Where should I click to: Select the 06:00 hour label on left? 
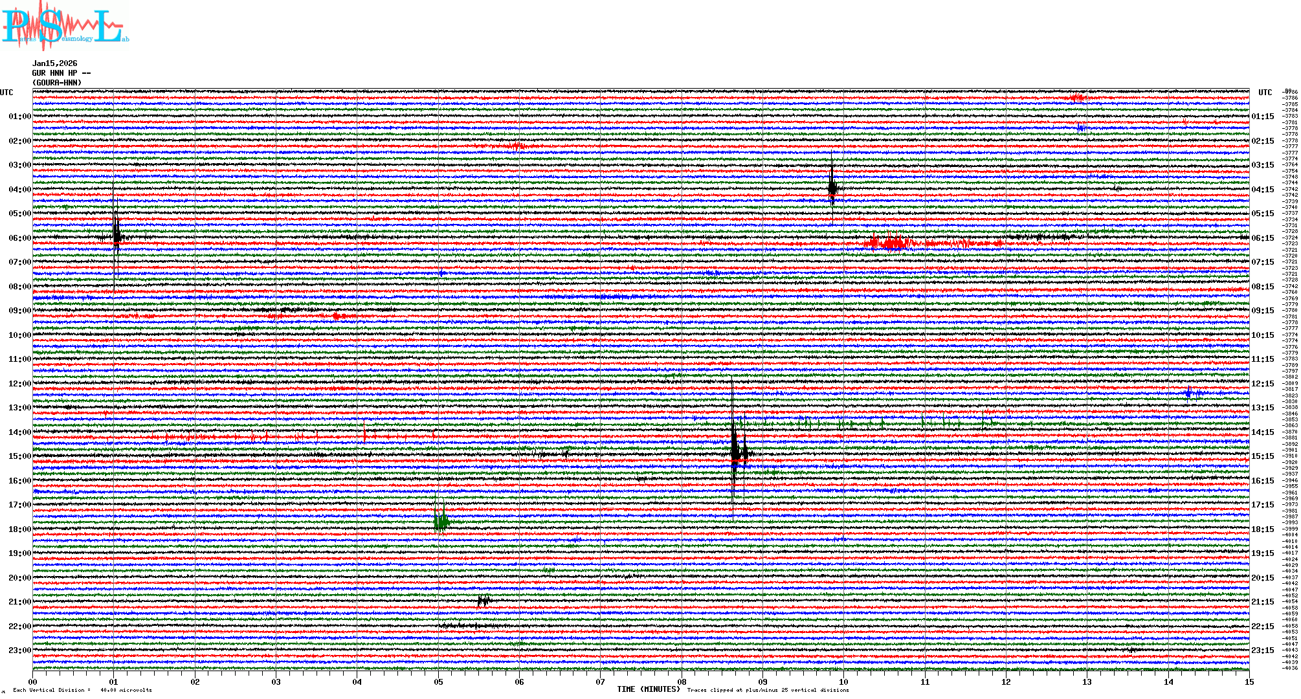tap(19, 238)
